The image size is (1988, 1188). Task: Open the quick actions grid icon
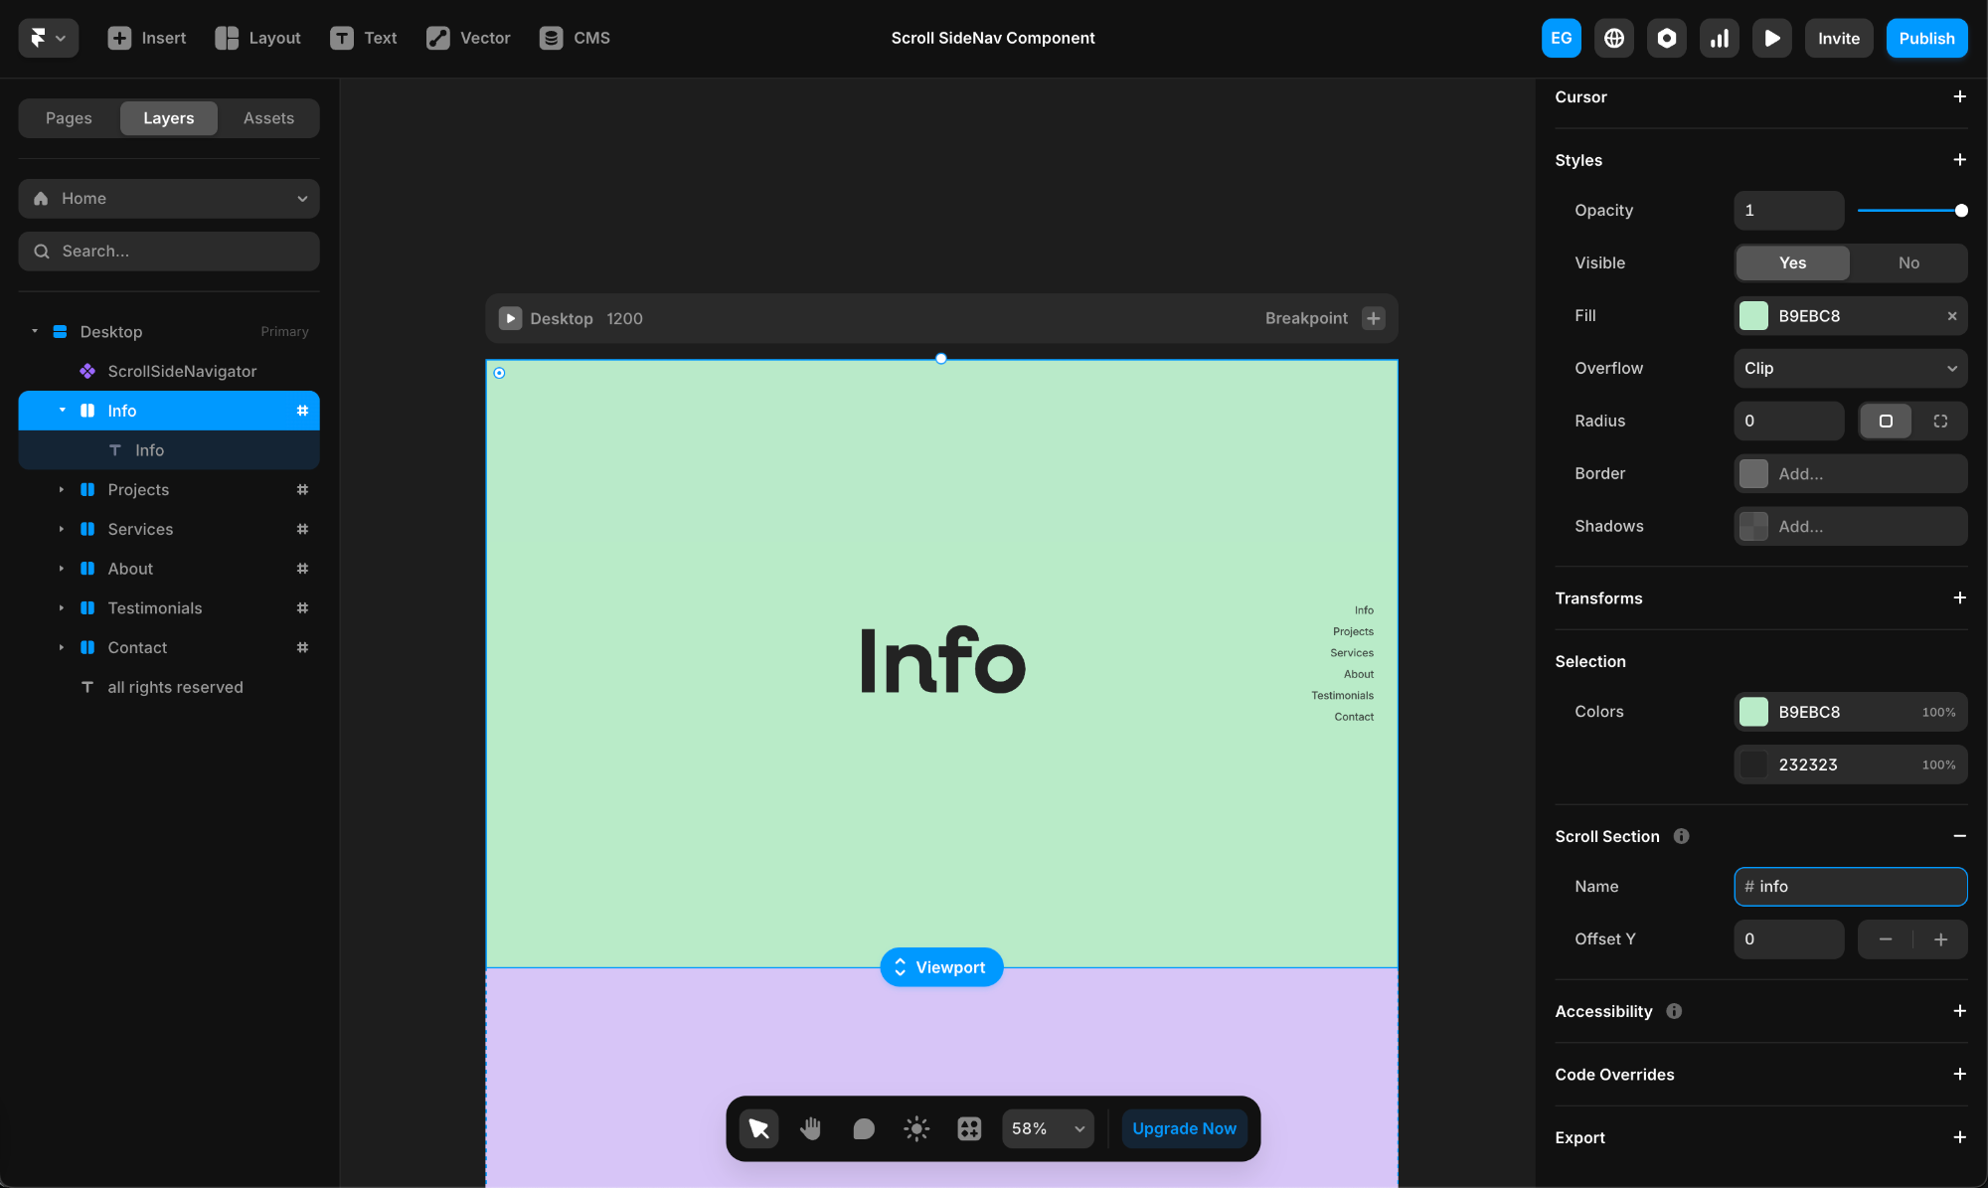tap(969, 1128)
